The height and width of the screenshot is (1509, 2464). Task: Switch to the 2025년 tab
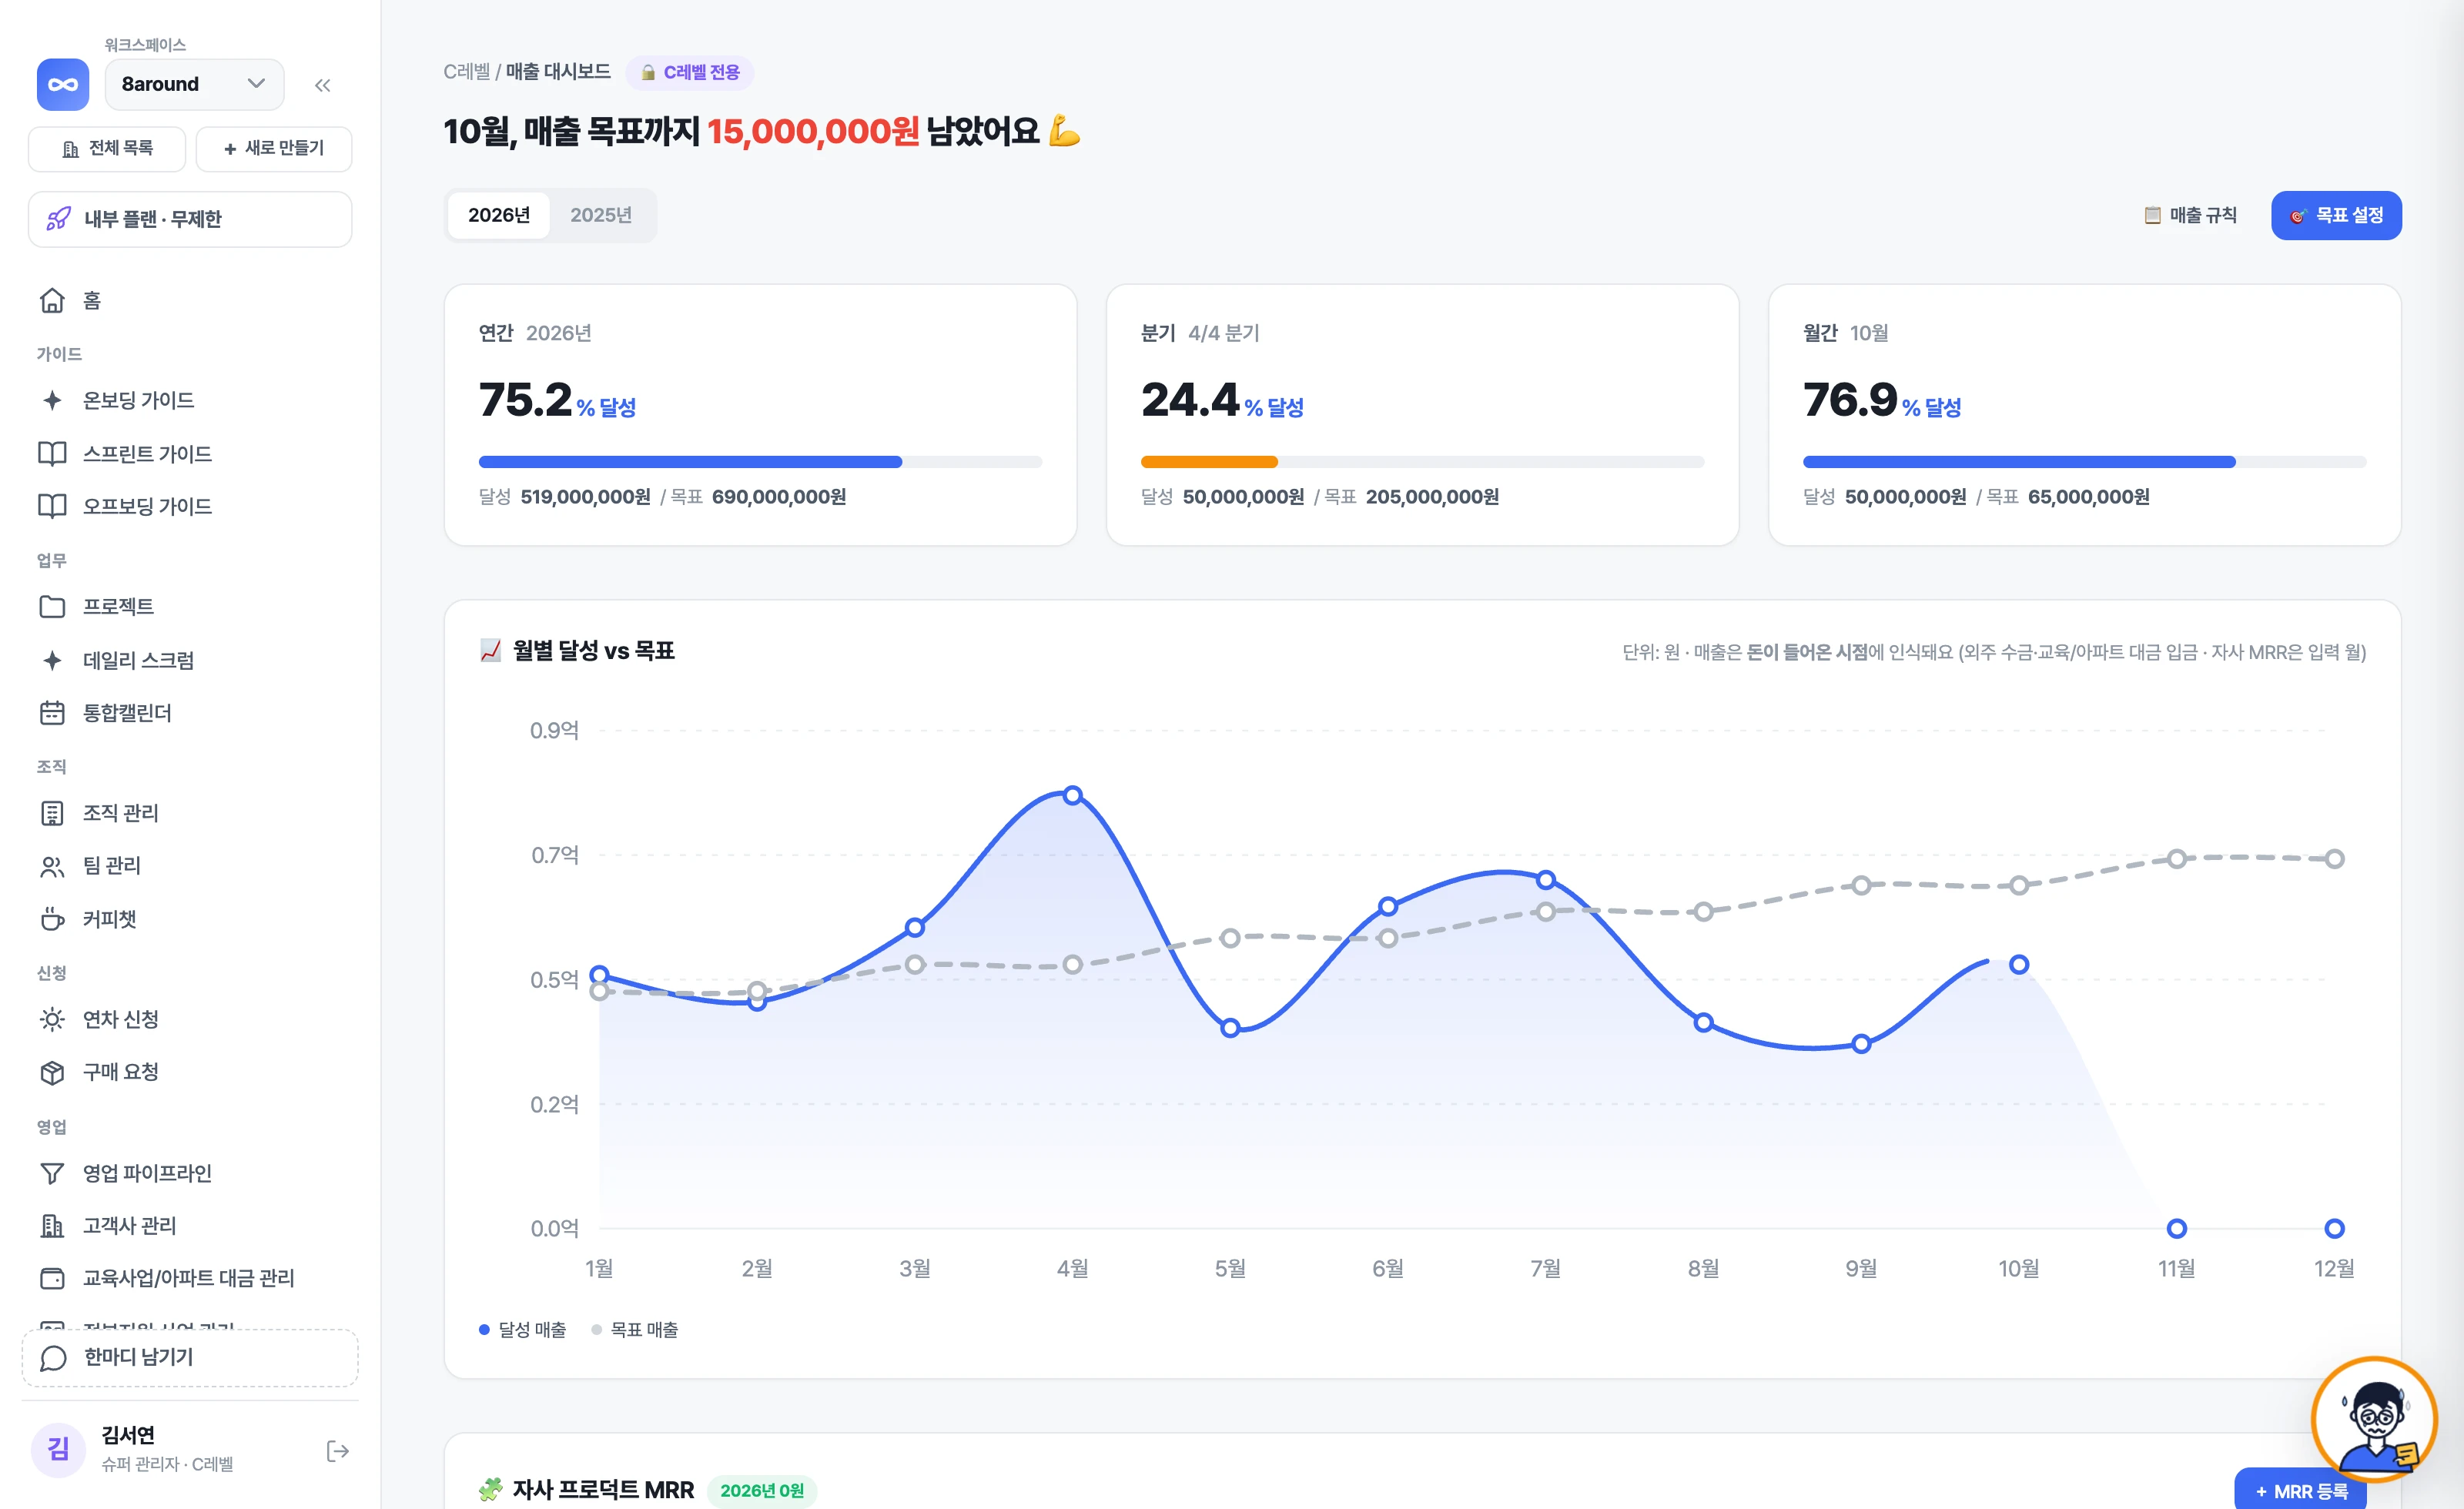click(601, 215)
